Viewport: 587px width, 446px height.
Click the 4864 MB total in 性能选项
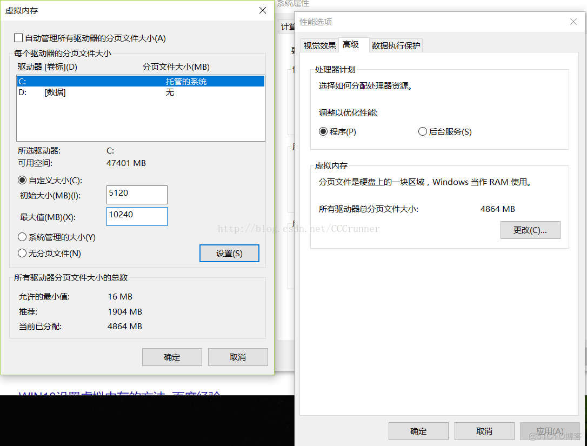(497, 209)
